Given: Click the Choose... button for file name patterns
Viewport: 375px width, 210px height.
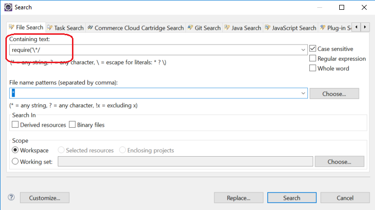Looking at the screenshot, I should (334, 93).
